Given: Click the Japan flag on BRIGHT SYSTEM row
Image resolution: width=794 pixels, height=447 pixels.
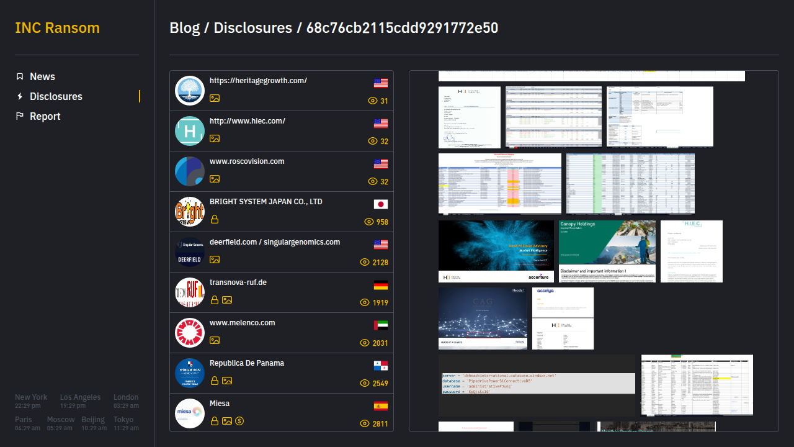Looking at the screenshot, I should pyautogui.click(x=381, y=204).
